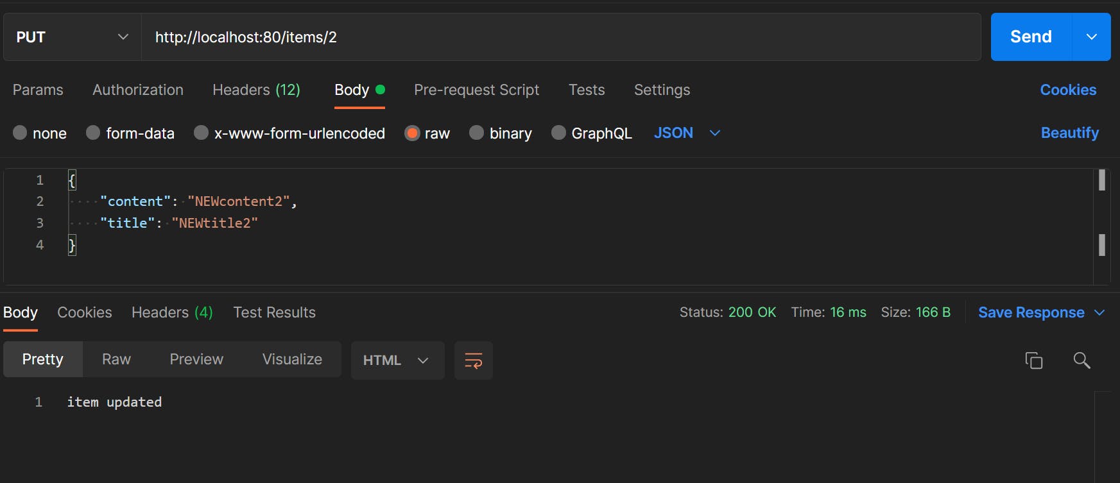The width and height of the screenshot is (1120, 483).
Task: Open the response Cookies tab
Action: (85, 312)
